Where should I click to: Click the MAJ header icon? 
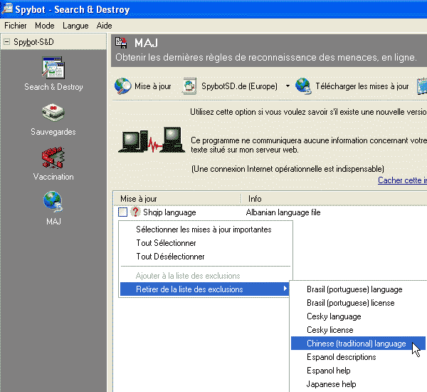[x=121, y=43]
